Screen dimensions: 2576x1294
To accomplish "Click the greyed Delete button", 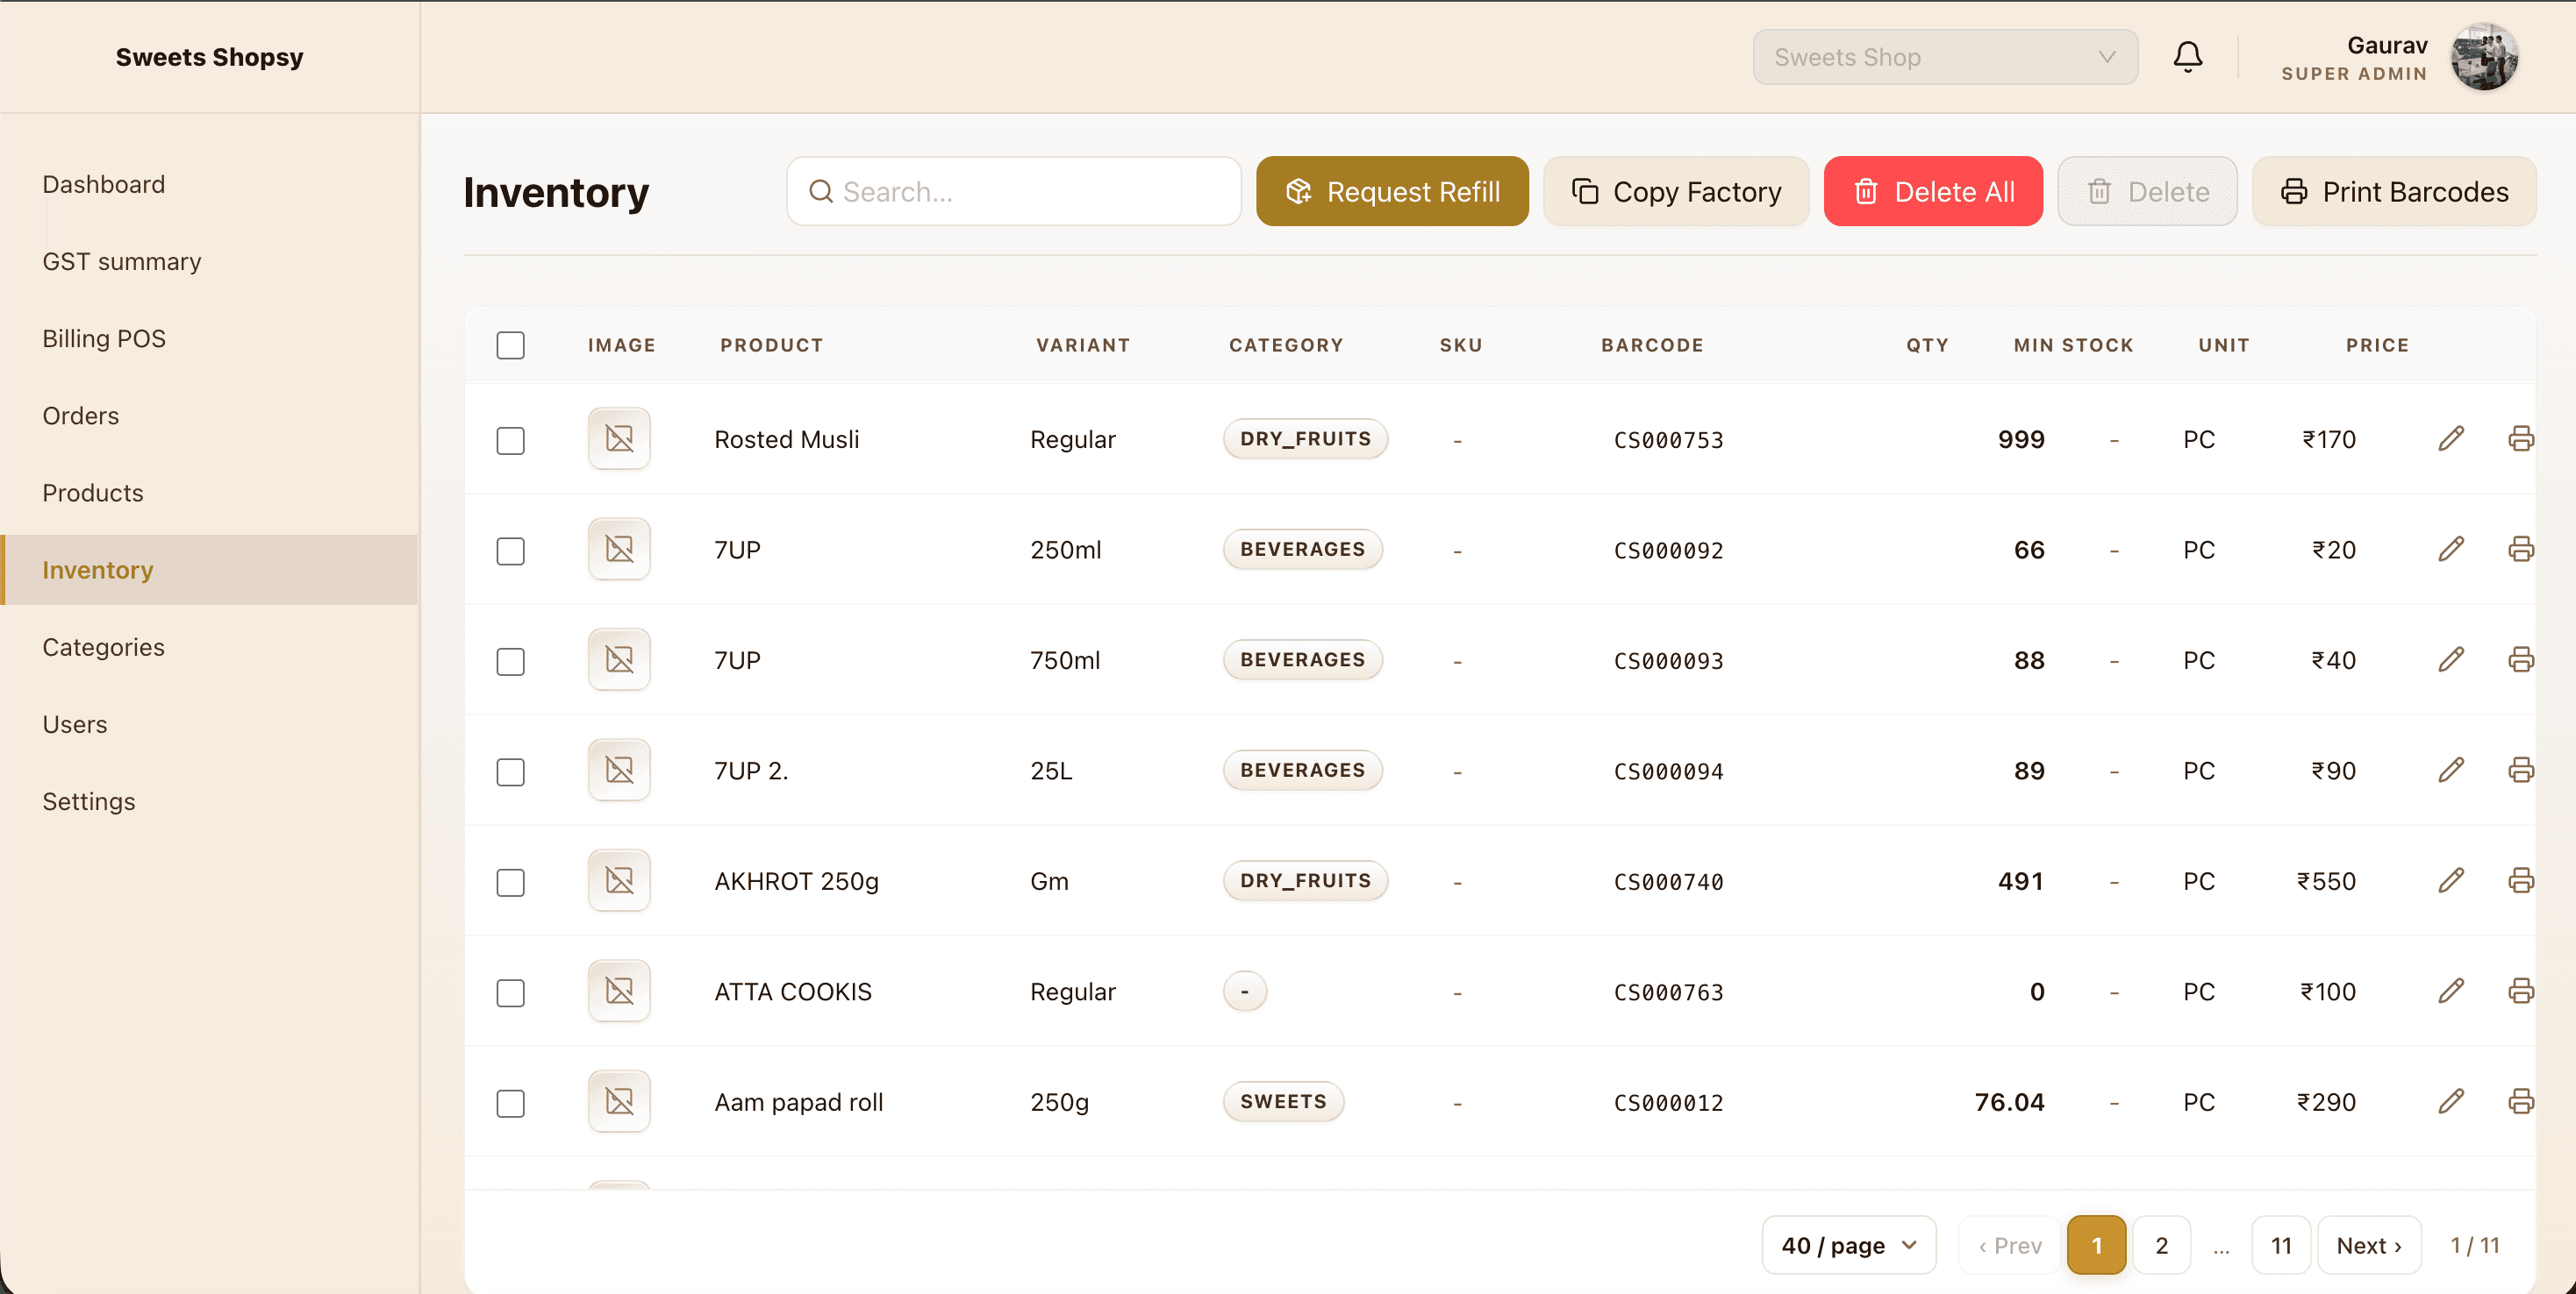I will [x=2147, y=191].
